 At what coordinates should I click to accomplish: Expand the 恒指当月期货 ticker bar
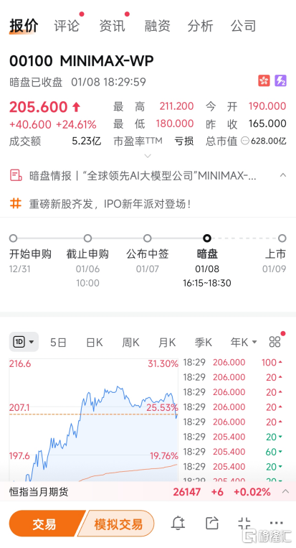click(x=285, y=491)
